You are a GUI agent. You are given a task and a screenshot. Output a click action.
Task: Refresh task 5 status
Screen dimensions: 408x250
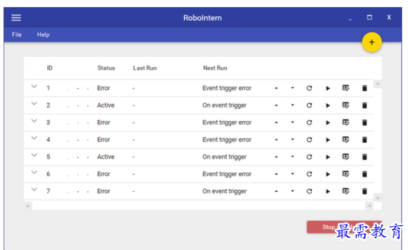tap(309, 157)
